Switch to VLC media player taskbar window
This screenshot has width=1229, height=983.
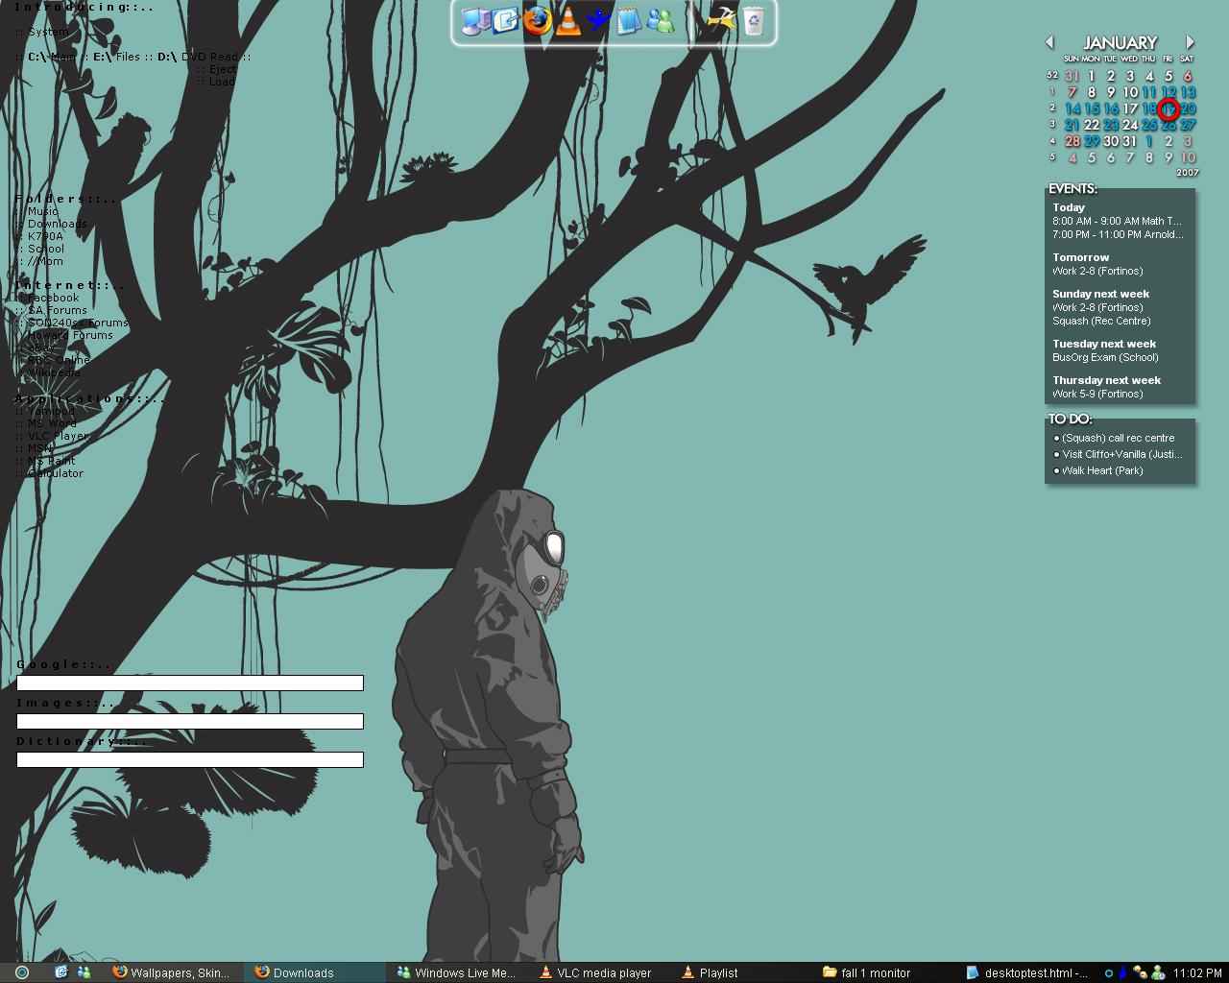point(599,972)
